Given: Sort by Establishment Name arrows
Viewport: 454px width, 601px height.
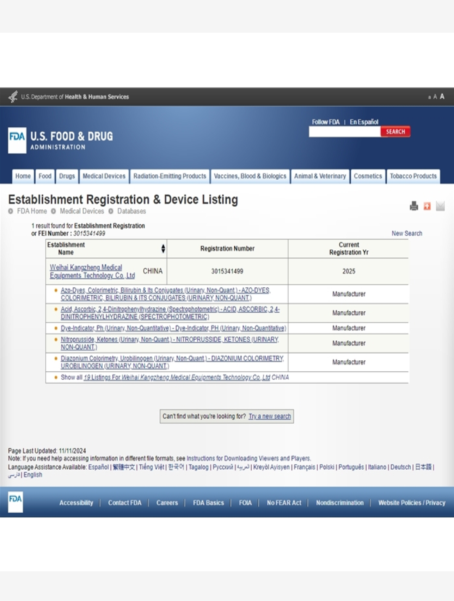Looking at the screenshot, I should [x=163, y=249].
